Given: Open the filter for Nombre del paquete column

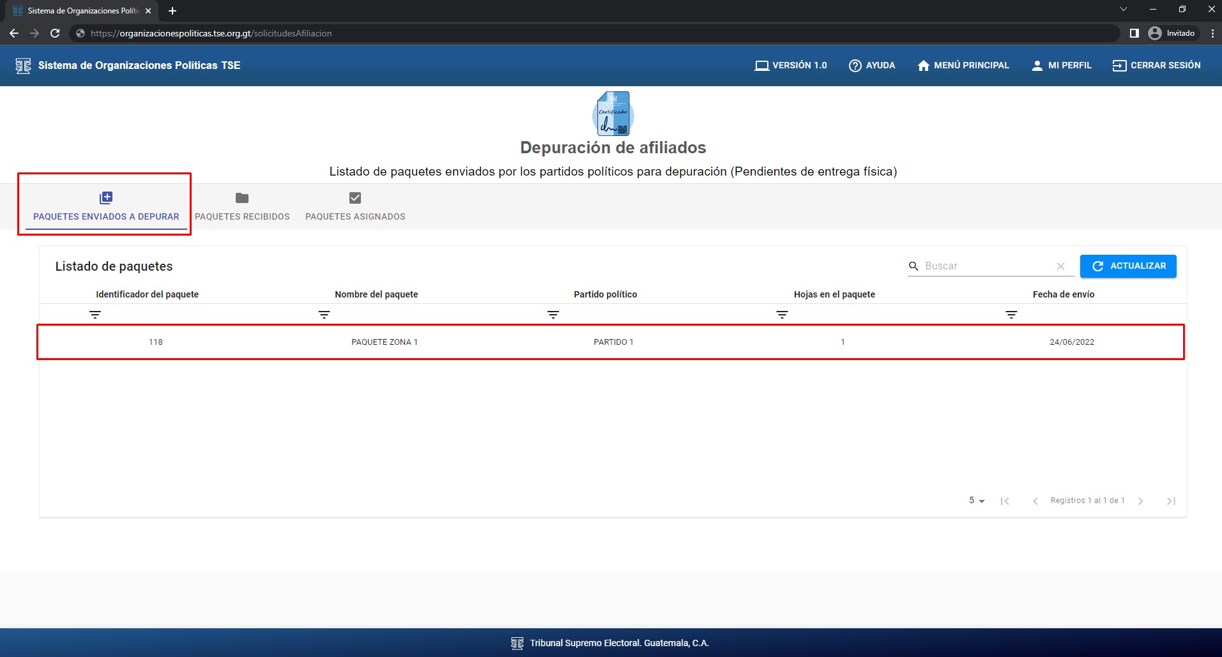Looking at the screenshot, I should point(324,315).
